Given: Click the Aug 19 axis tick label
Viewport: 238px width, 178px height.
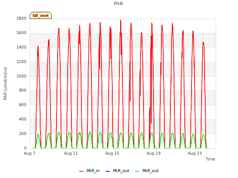Looking at the screenshot, I should 154,153.
